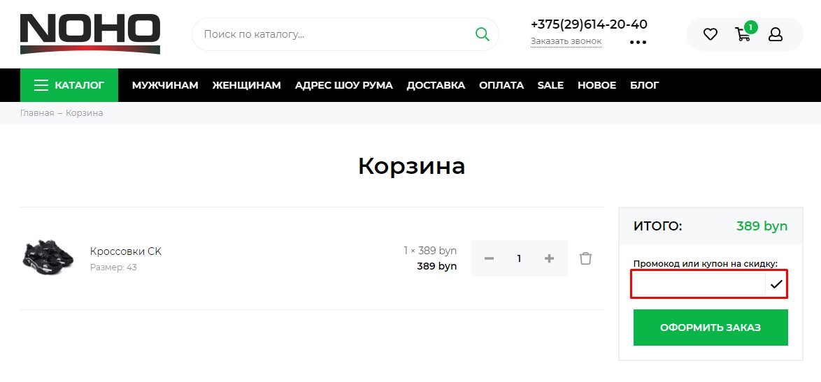Click the Главная breadcrumb link
821x382 pixels.
click(x=37, y=113)
